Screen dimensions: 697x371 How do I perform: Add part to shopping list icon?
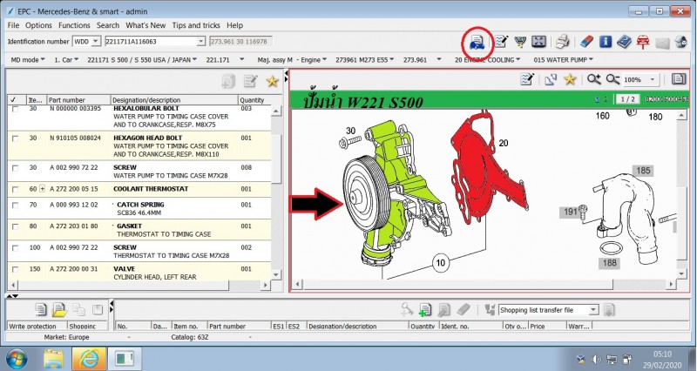425,310
